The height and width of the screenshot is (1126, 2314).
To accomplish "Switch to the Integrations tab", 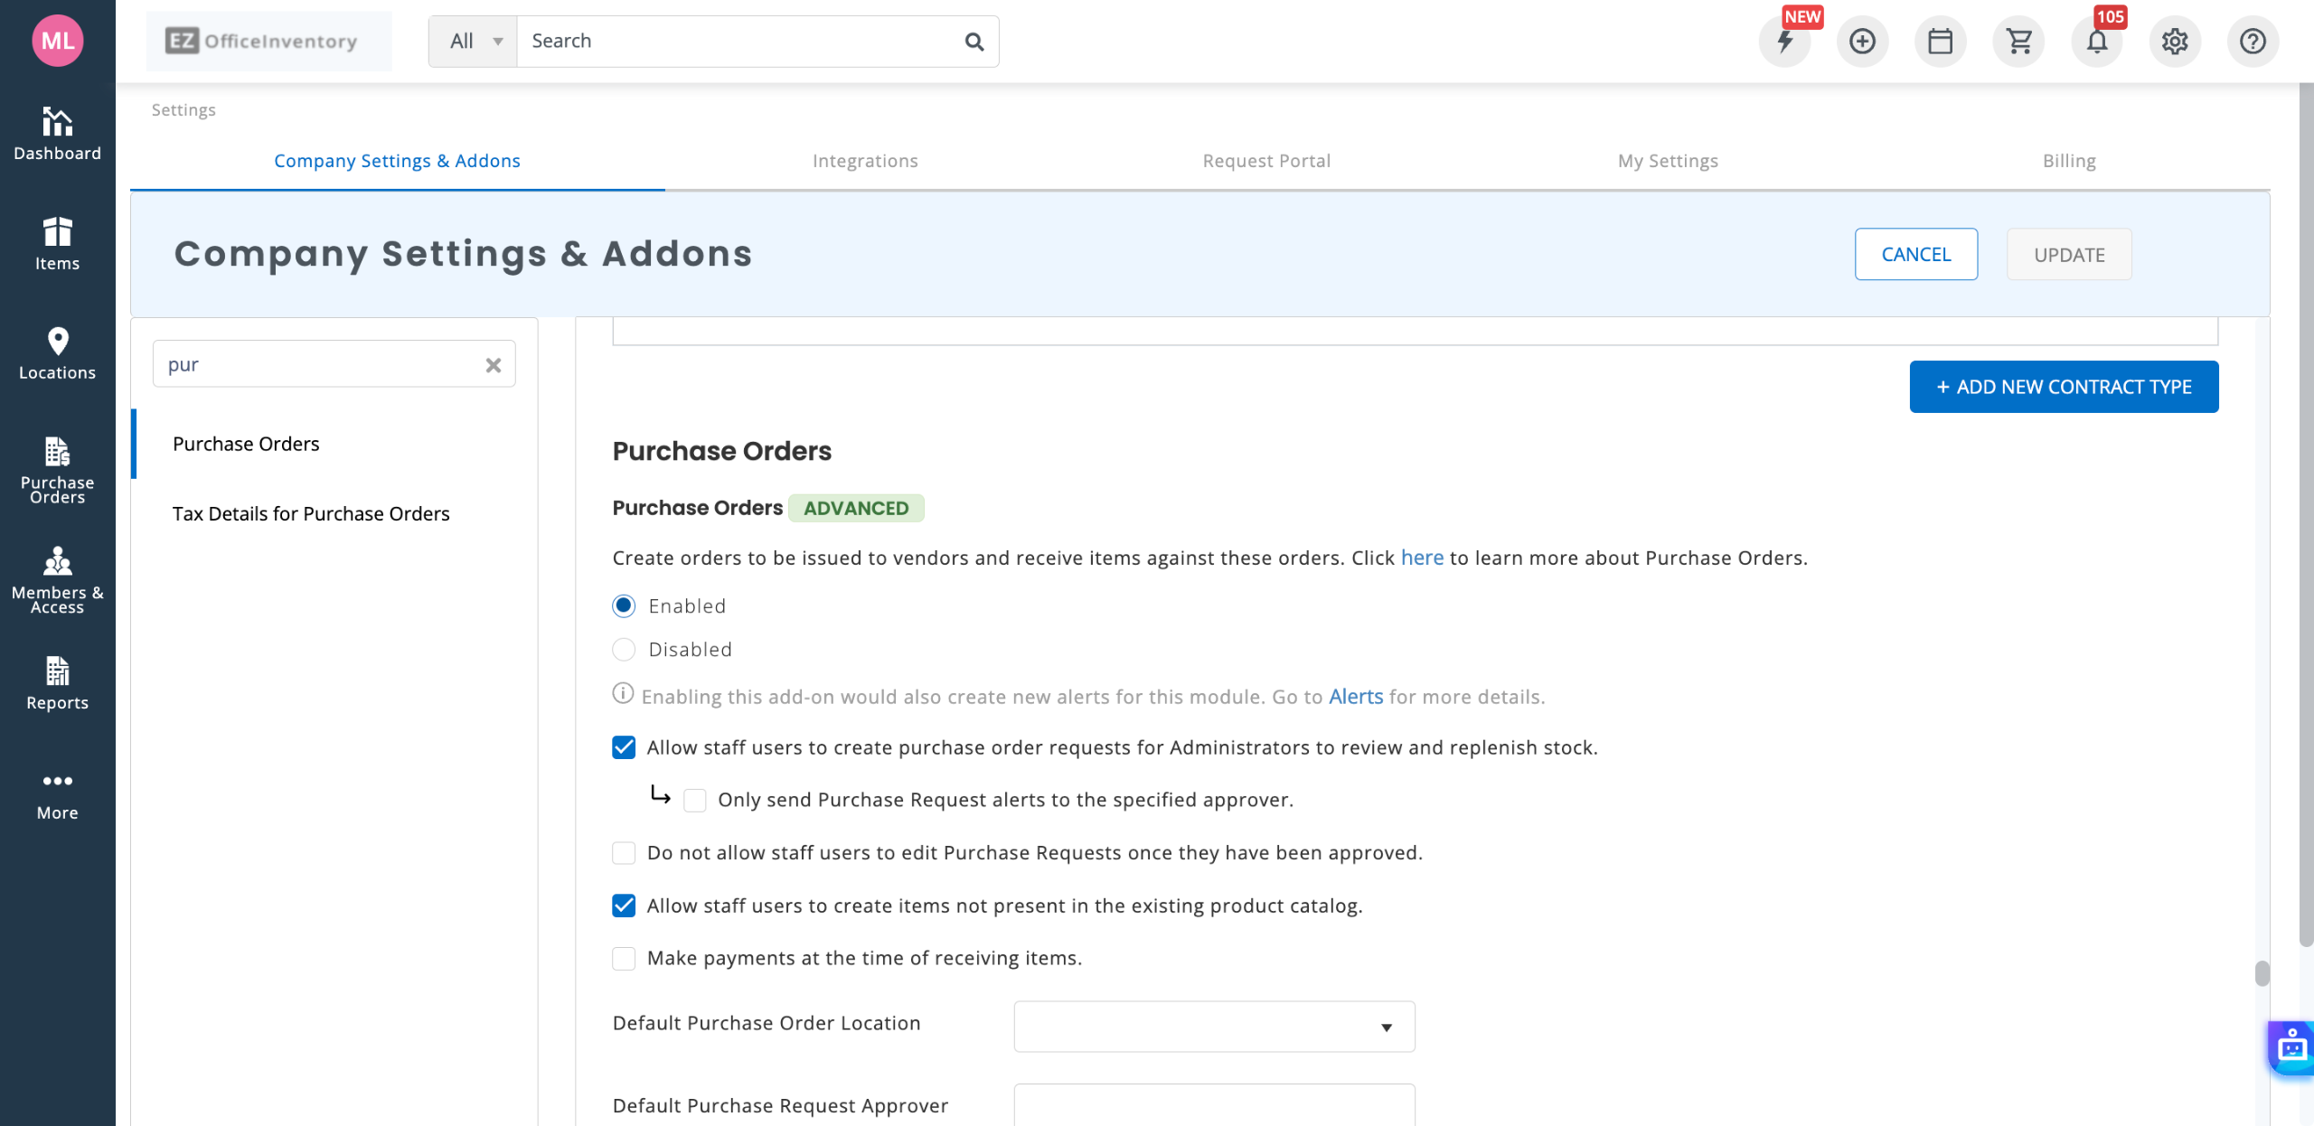I will 865,161.
